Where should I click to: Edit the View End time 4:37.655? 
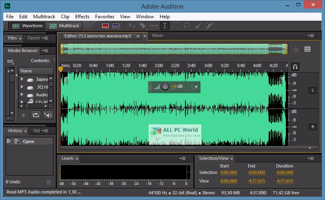pyautogui.click(x=257, y=181)
